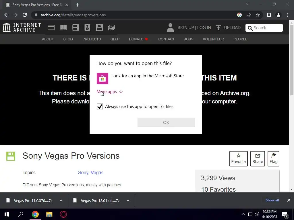The width and height of the screenshot is (294, 220).
Task: Open a new browser tab
Action: (78, 5)
